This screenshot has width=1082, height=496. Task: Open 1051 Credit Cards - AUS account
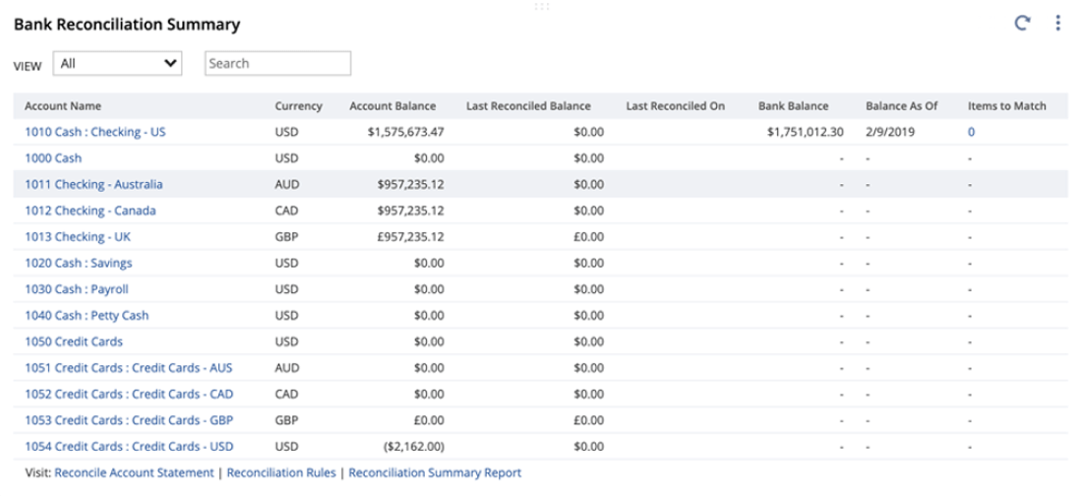point(129,368)
